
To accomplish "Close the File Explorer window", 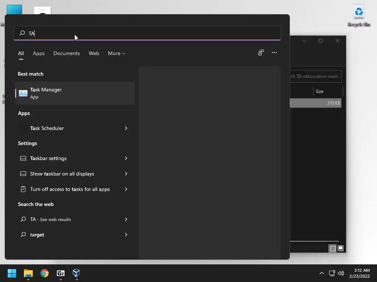I will [x=338, y=41].
